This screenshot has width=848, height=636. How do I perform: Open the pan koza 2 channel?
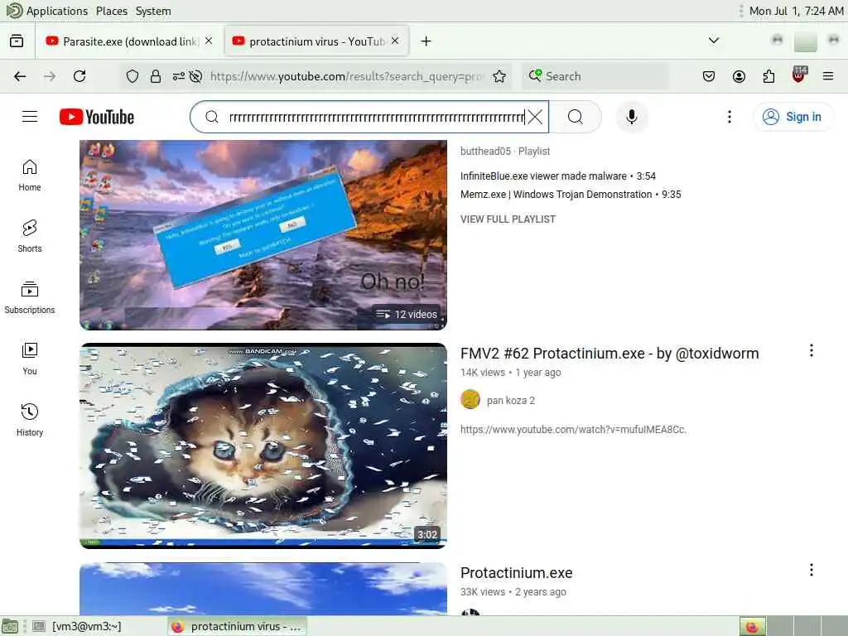[510, 400]
